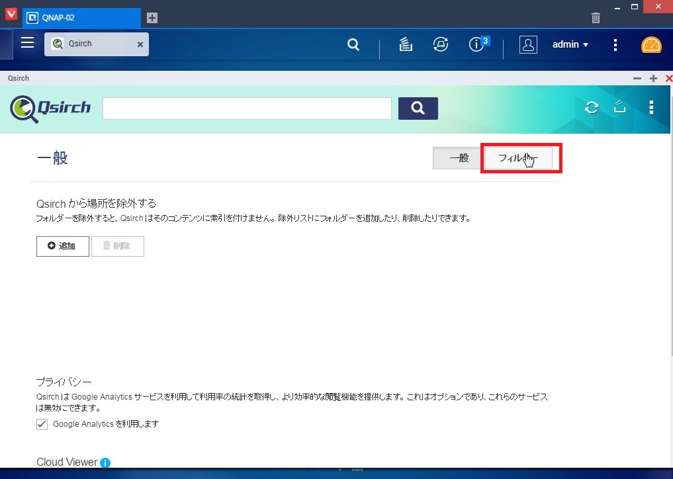
Task: Open a new Vivaldi tab with plus
Action: coord(152,18)
